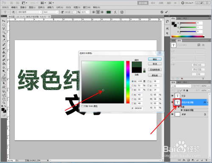Choose the 基本功能 workspace button
The image size is (212, 163).
coord(143,3)
